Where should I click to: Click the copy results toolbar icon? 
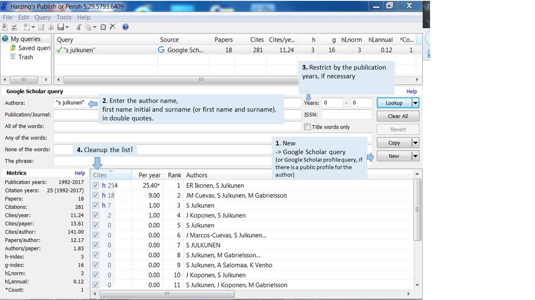88,27
